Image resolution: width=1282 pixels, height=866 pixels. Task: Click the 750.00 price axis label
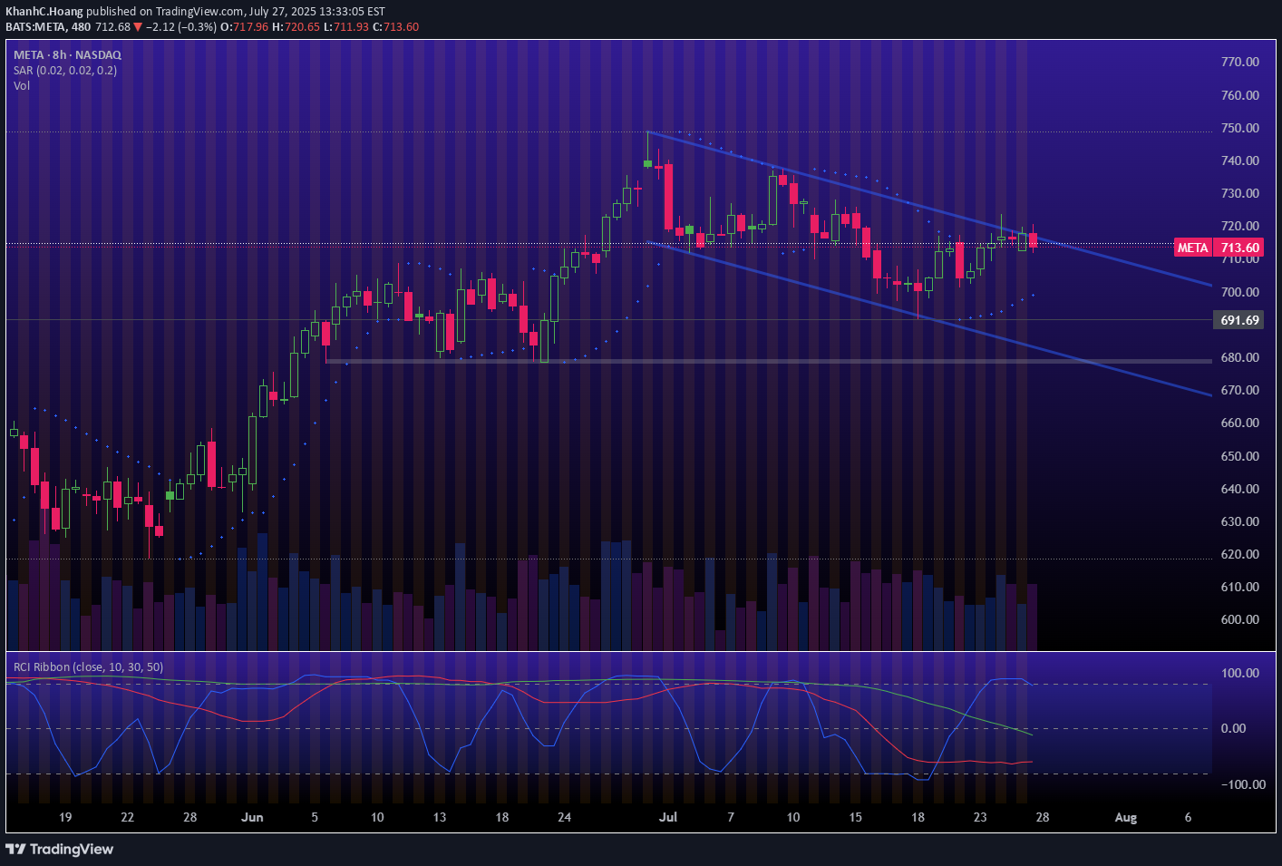pyautogui.click(x=1239, y=128)
